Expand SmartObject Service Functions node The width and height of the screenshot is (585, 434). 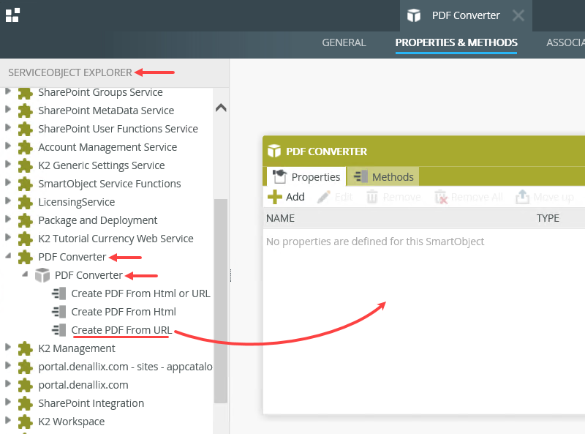(x=8, y=182)
